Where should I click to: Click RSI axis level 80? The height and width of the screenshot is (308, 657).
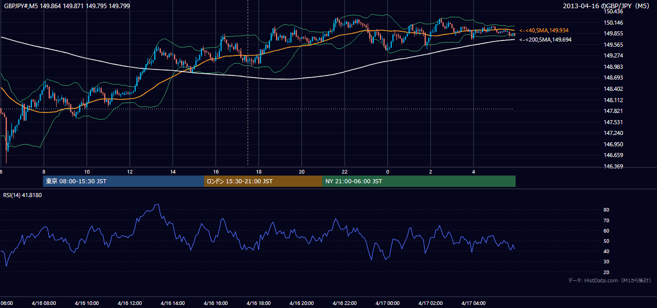[607, 210]
